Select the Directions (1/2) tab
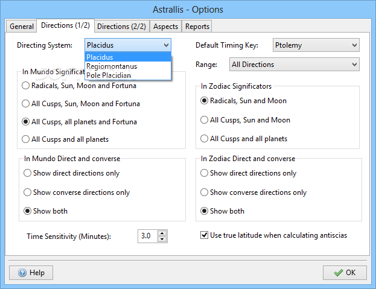 65,25
